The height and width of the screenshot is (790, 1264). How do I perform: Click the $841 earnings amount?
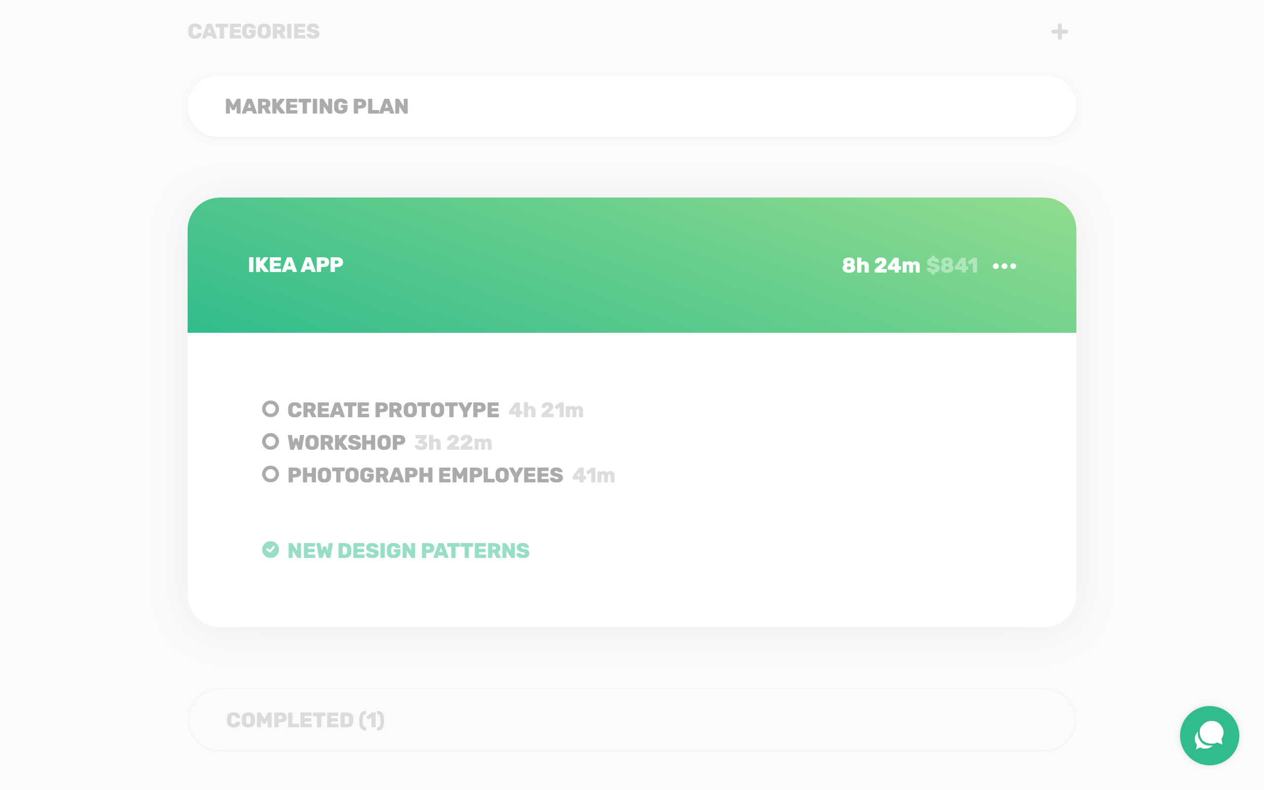point(951,266)
